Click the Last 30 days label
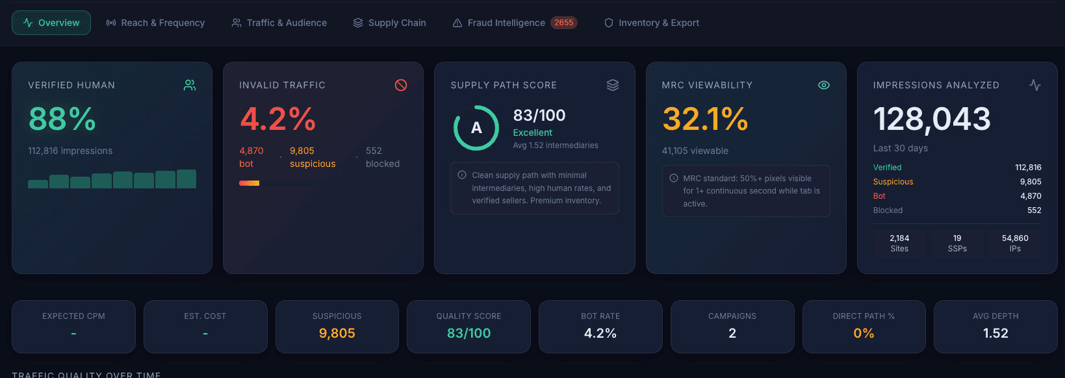The width and height of the screenshot is (1065, 378). coord(901,148)
